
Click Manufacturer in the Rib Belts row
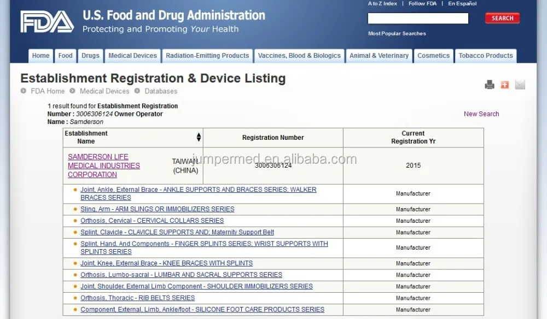[x=413, y=298]
